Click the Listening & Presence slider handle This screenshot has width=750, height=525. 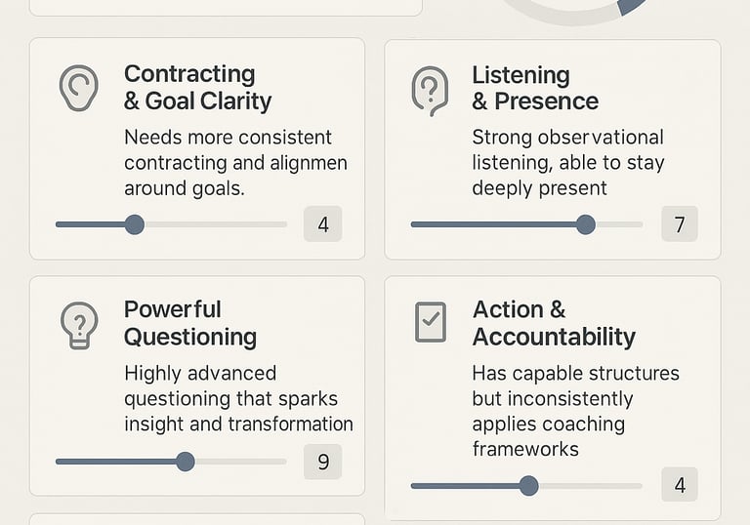(585, 225)
